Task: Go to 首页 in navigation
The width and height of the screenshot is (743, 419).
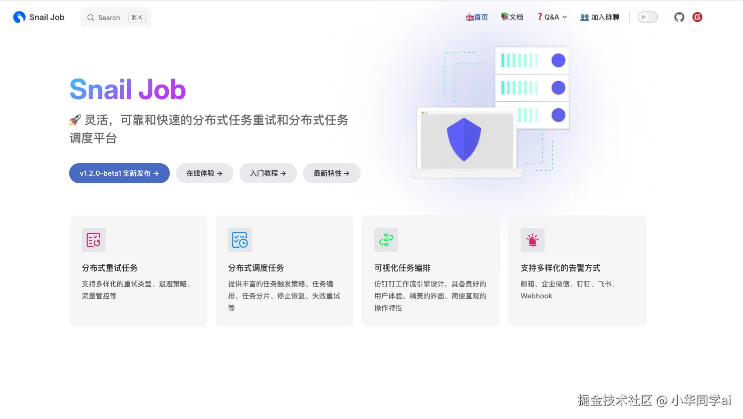Action: (477, 17)
